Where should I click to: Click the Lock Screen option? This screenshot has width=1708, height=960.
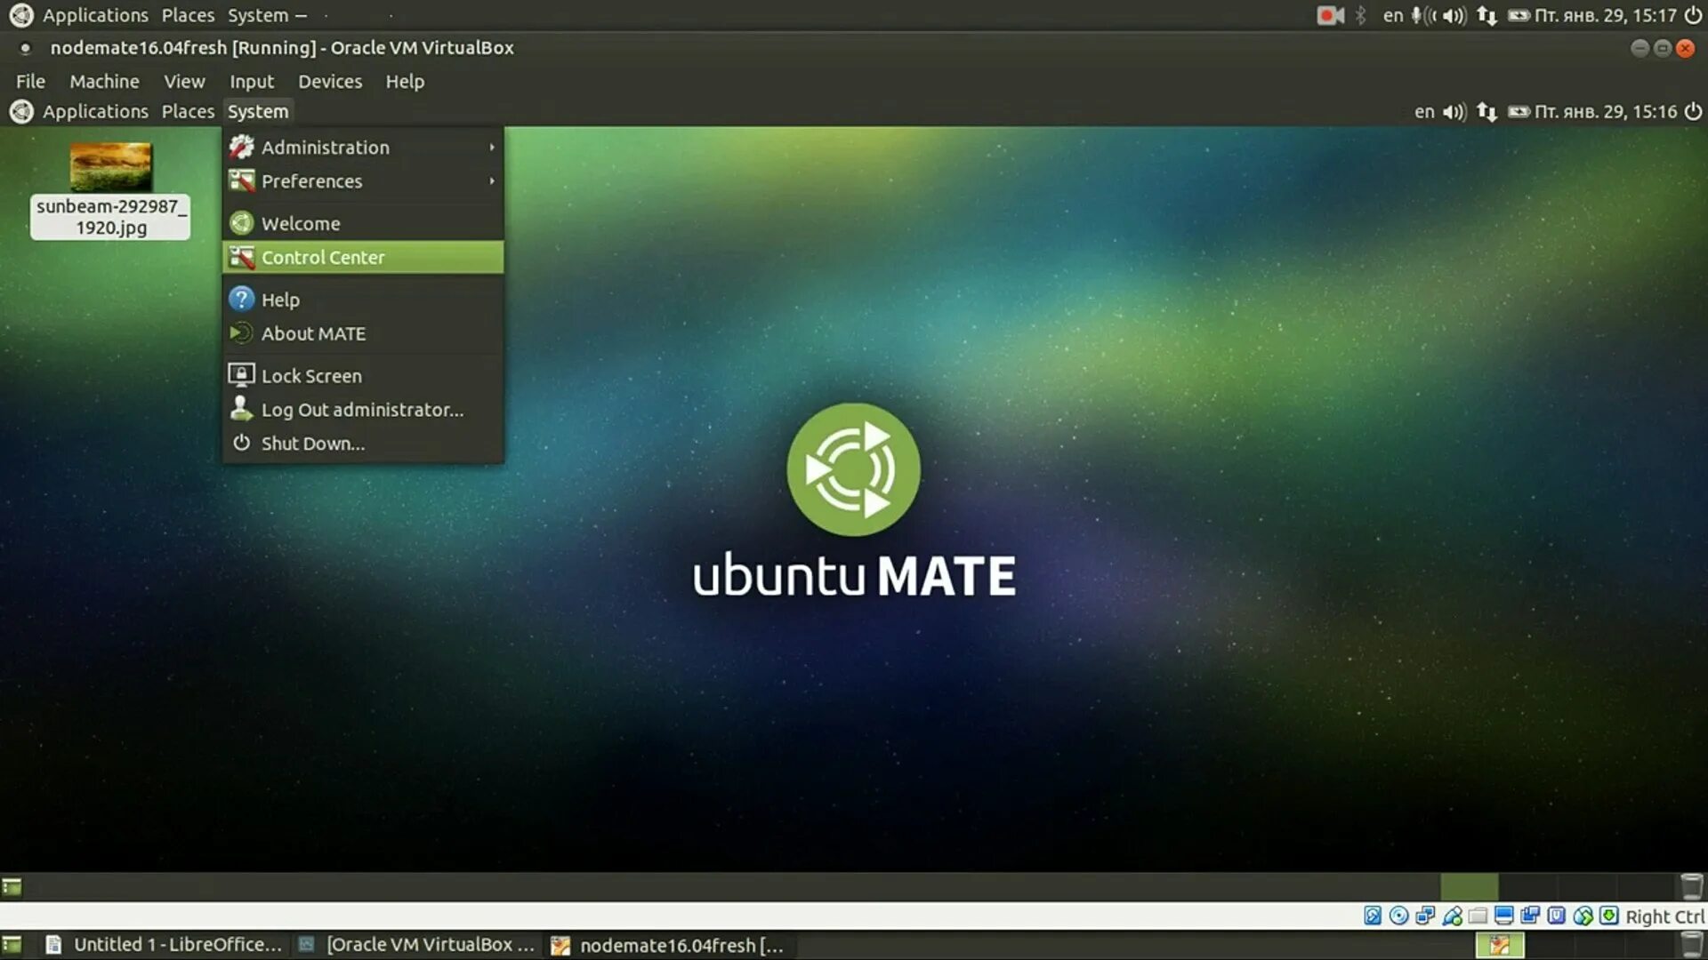310,375
